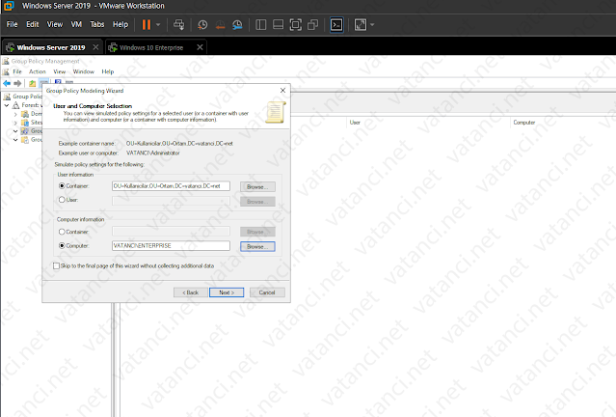Click the Computer name field VATANCI\ENTERPRISE
The image size is (616, 417).
click(x=171, y=246)
